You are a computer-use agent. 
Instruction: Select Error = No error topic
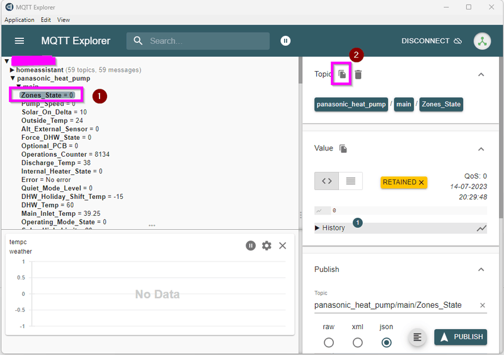point(46,179)
